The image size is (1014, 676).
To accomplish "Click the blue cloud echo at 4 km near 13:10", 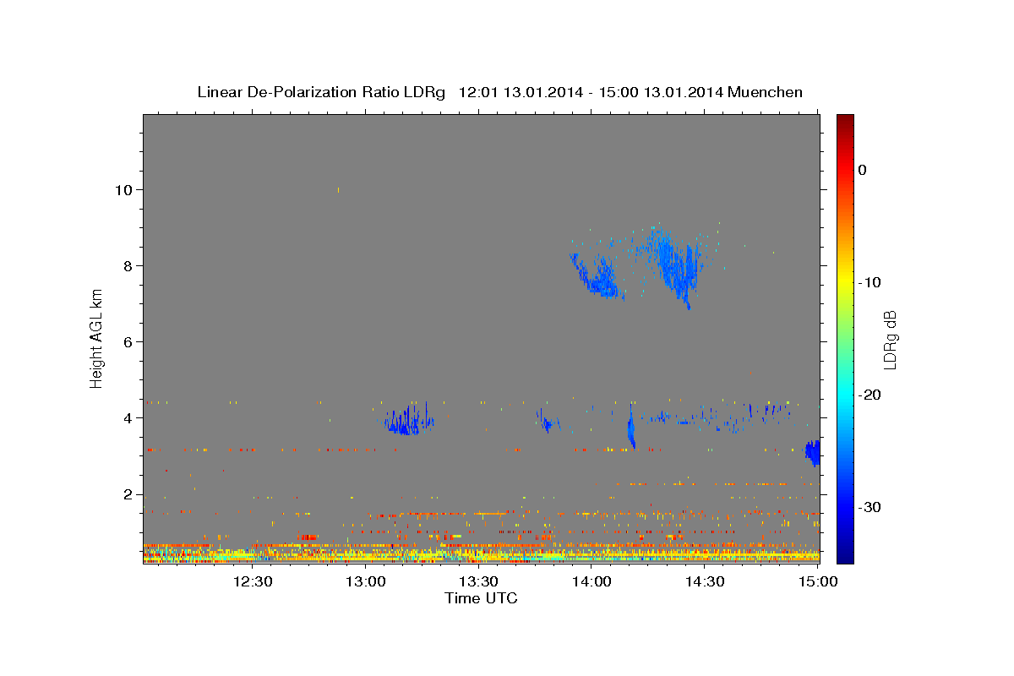I will tap(409, 420).
